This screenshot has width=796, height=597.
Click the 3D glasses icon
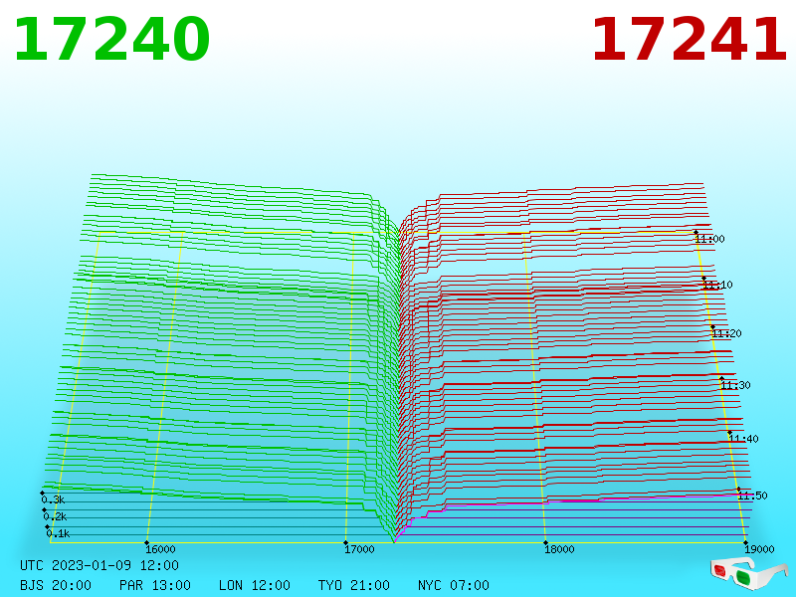pyautogui.click(x=748, y=573)
